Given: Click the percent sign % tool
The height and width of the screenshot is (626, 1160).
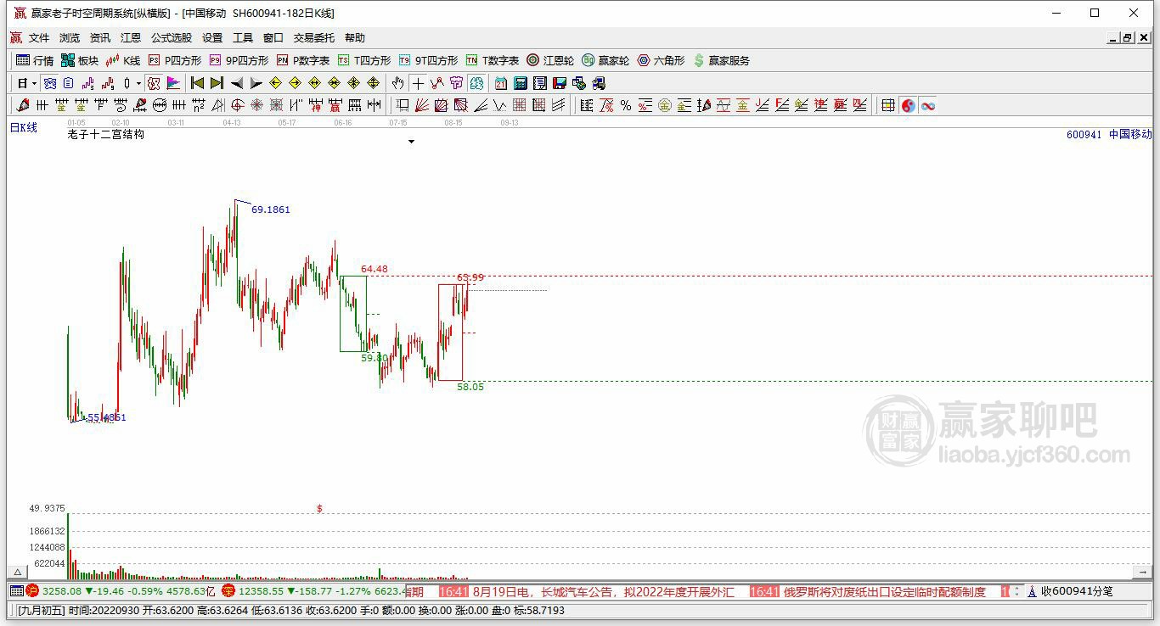Looking at the screenshot, I should (x=626, y=105).
